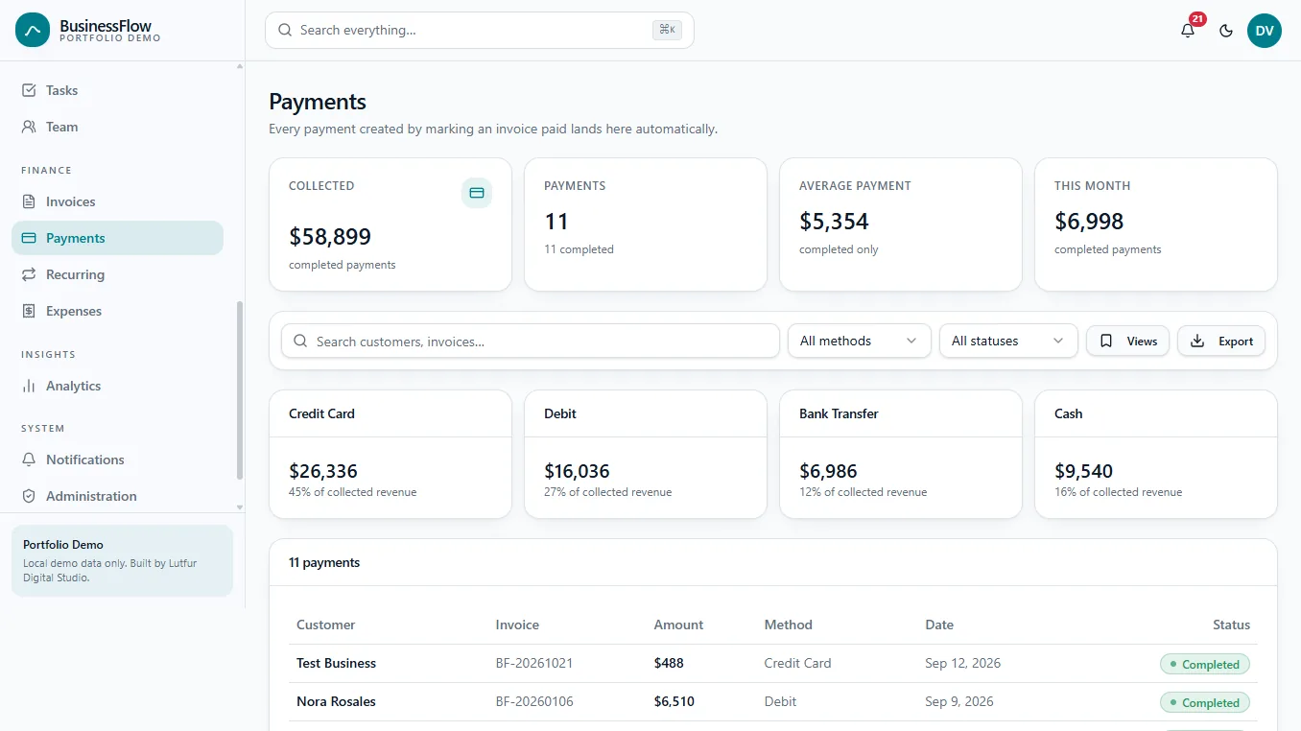Expand the All statuses dropdown

tap(1008, 341)
